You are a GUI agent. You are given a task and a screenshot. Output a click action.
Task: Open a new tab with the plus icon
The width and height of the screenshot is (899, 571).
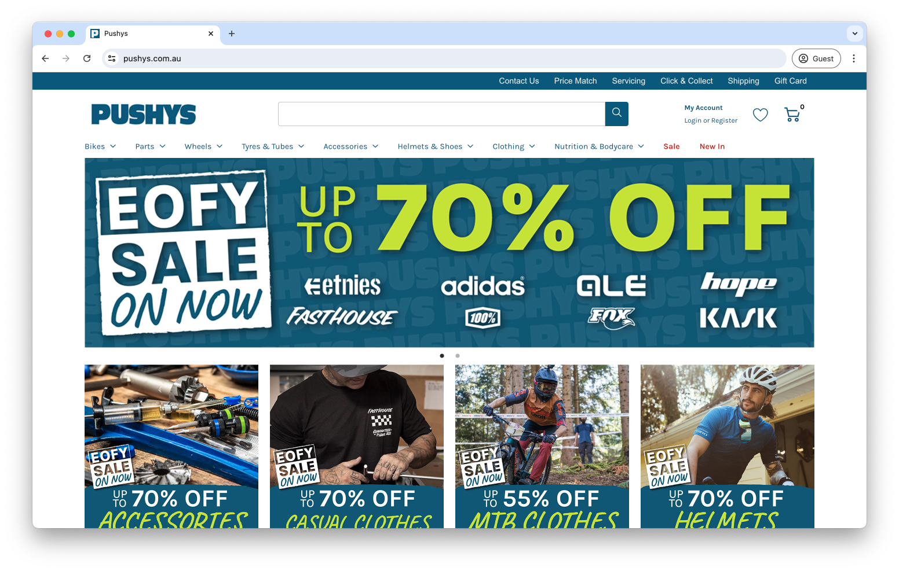[232, 34]
